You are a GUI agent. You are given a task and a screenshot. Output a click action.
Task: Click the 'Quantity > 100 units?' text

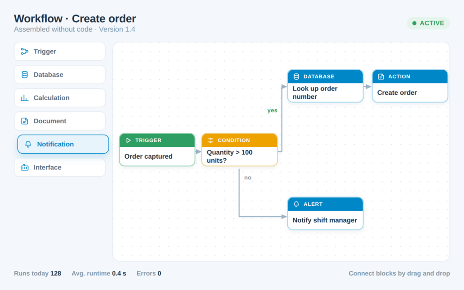click(230, 156)
